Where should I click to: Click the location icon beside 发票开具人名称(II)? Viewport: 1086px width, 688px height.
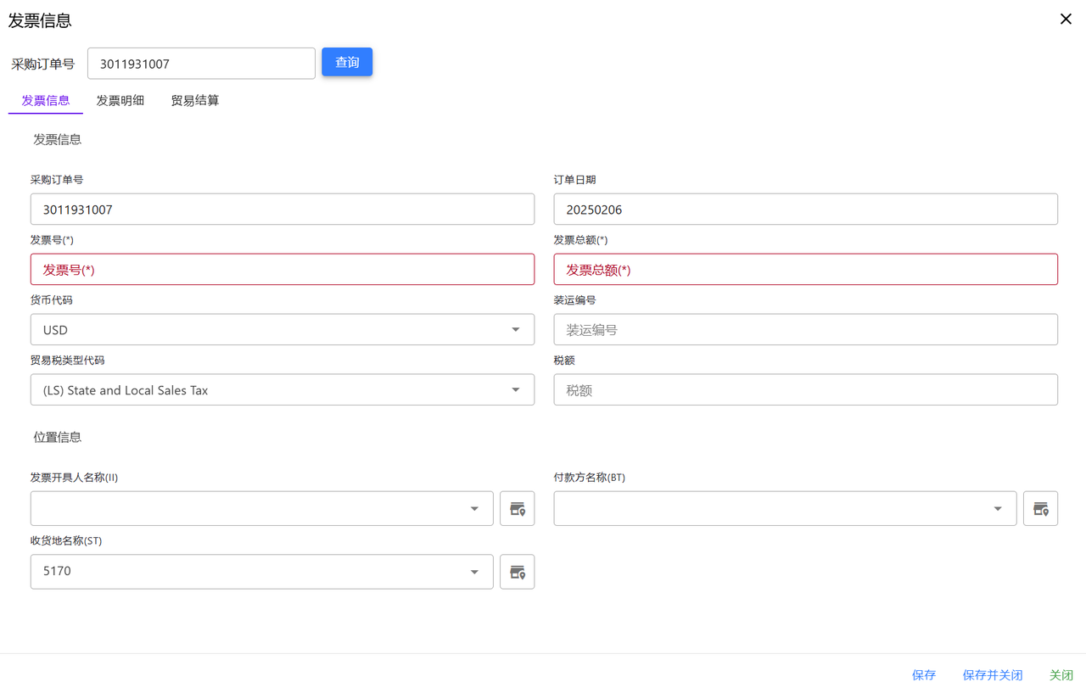[517, 509]
